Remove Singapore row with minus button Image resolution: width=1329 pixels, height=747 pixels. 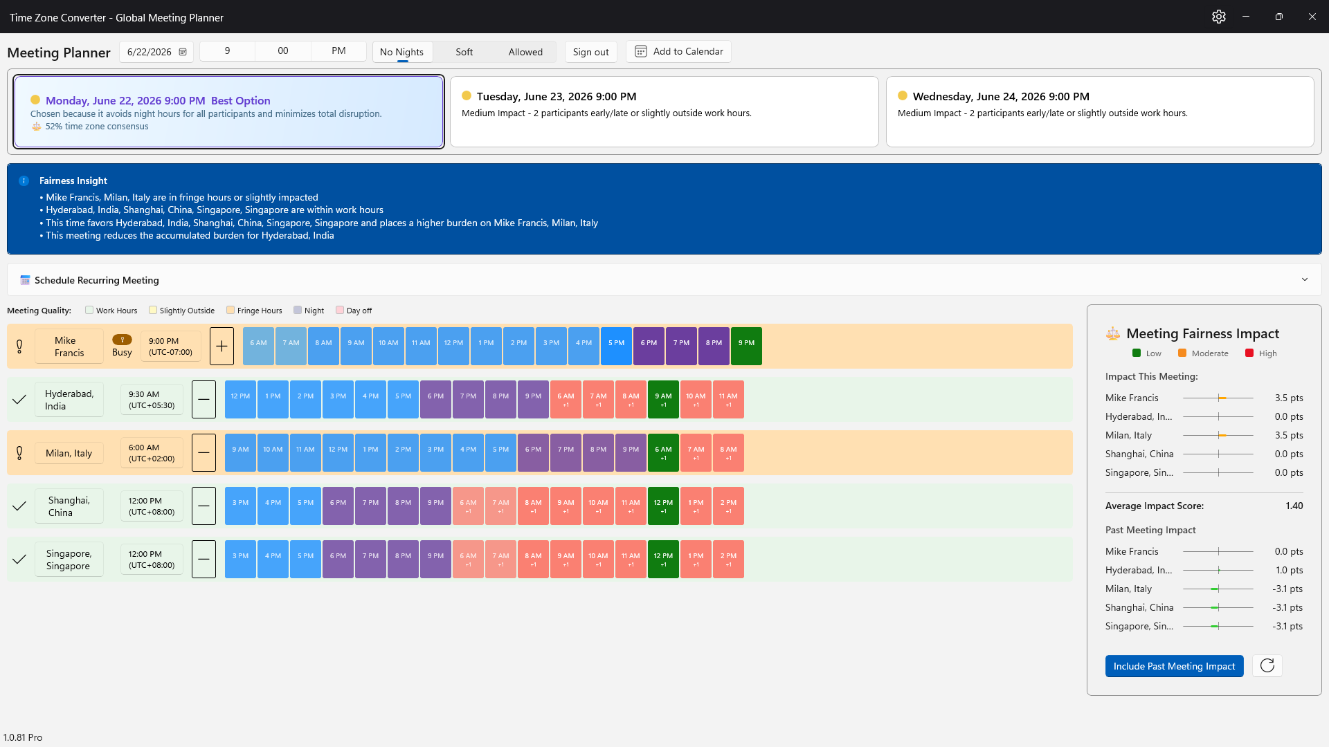click(x=204, y=559)
